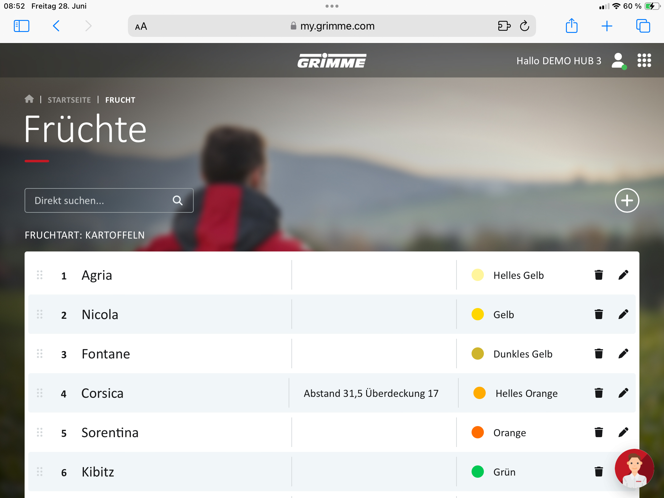The width and height of the screenshot is (664, 498).
Task: Select the Agria variety name
Action: pos(97,275)
